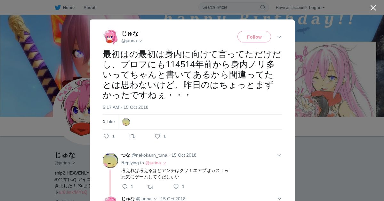Click the search magnifier icon
This screenshot has width=384, height=201.
[x=262, y=7]
